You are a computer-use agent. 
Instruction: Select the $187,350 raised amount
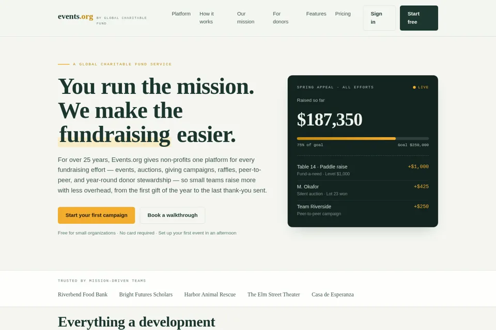[330, 120]
